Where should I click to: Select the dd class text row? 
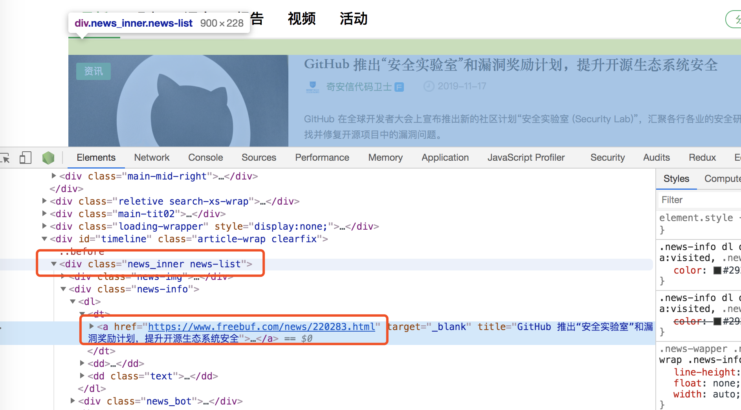pyautogui.click(x=153, y=376)
